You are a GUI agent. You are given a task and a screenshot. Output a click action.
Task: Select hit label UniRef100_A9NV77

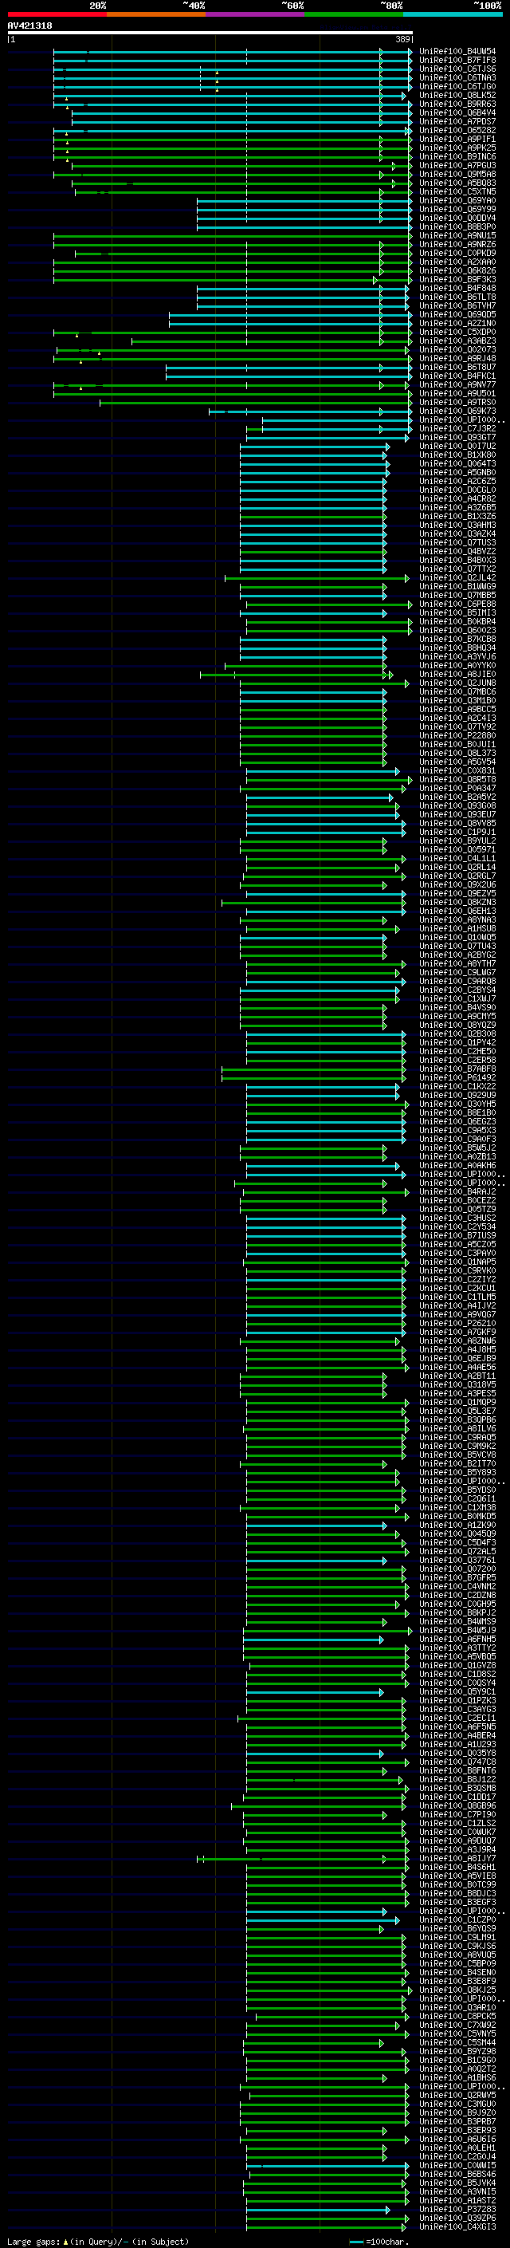457,385
